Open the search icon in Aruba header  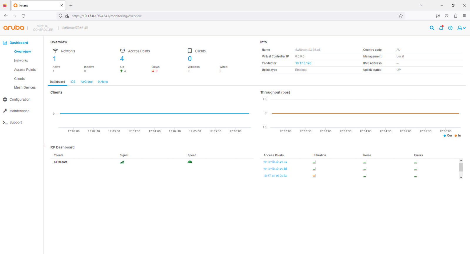pyautogui.click(x=432, y=28)
